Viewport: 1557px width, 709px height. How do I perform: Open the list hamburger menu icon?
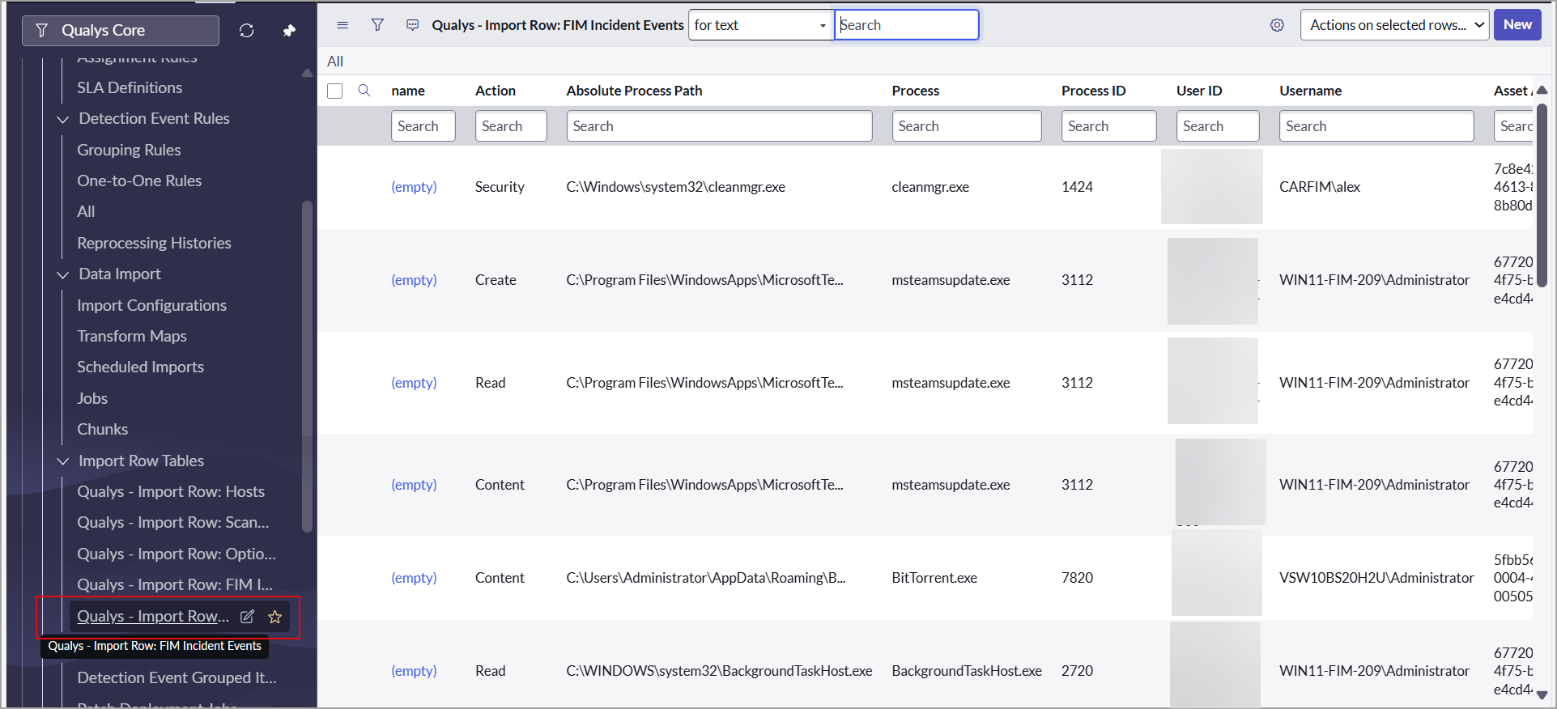(x=342, y=25)
